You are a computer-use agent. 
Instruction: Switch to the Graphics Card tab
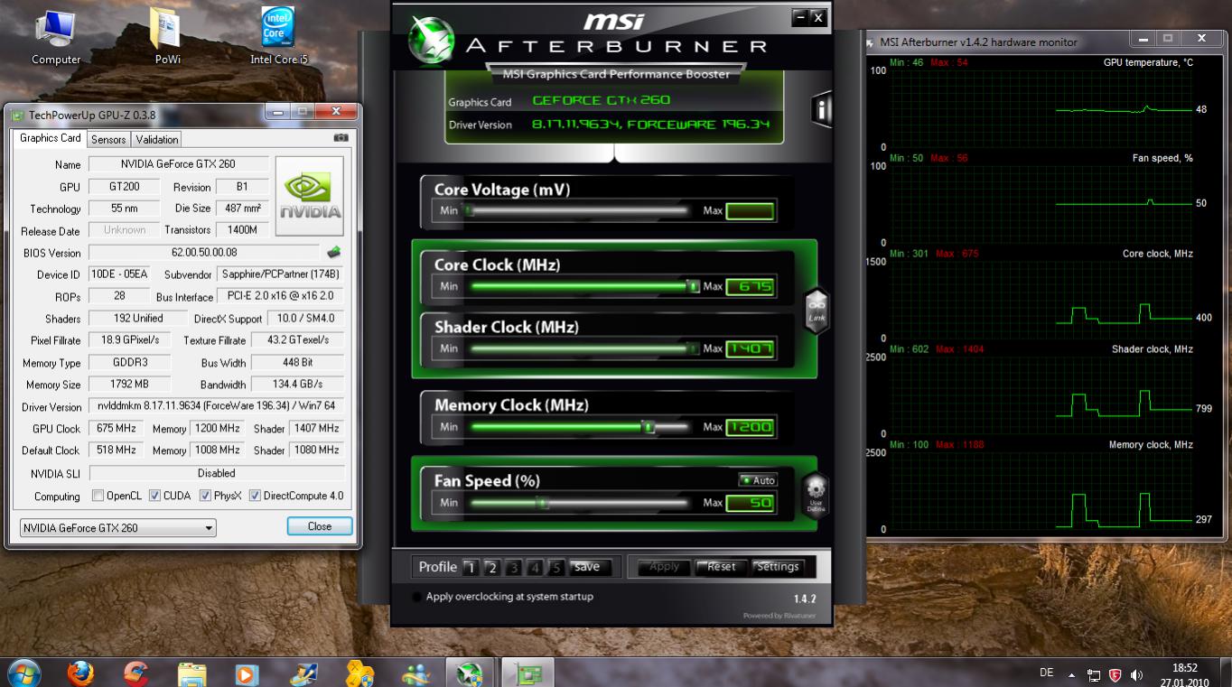point(50,138)
